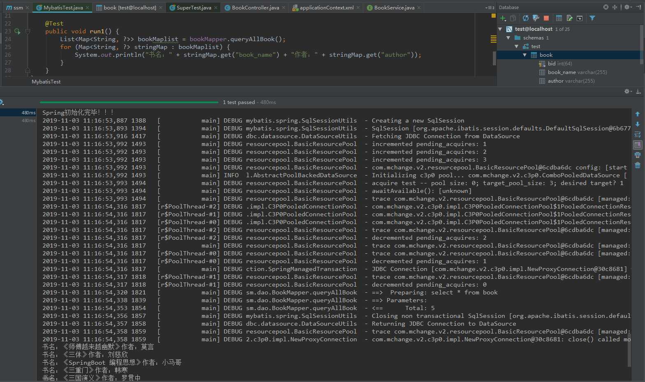Click the MybatisTest breadcrumb below the editor

click(46, 82)
